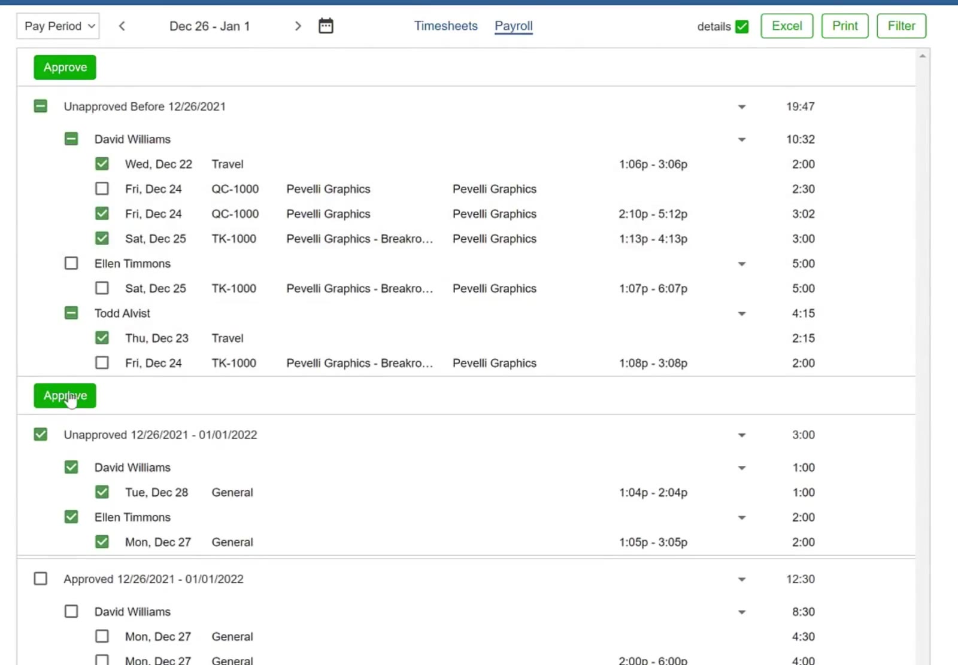This screenshot has height=665, width=958.
Task: Uncheck the Mon, Dec 27 2:00 General entry
Action: click(102, 542)
